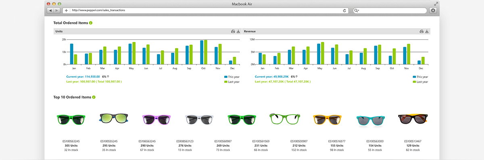The width and height of the screenshot is (484, 160).
Task: Click the browser back arrow button
Action: click(x=50, y=10)
